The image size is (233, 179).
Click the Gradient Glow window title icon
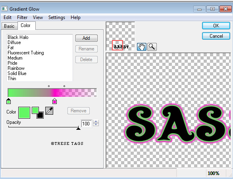tap(4, 9)
